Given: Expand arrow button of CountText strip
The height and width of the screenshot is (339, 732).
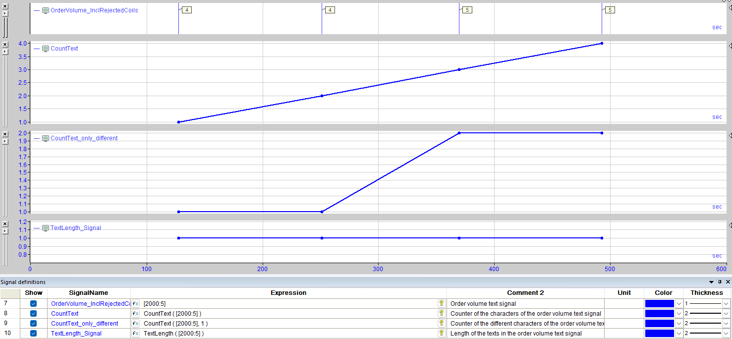Looking at the screenshot, I should tap(5, 52).
